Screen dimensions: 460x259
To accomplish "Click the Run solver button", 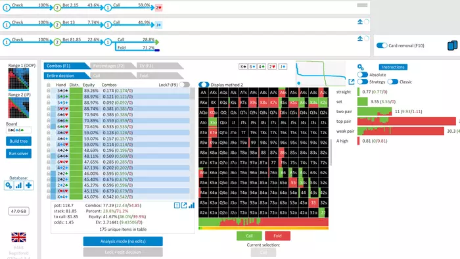I will coord(18,153).
